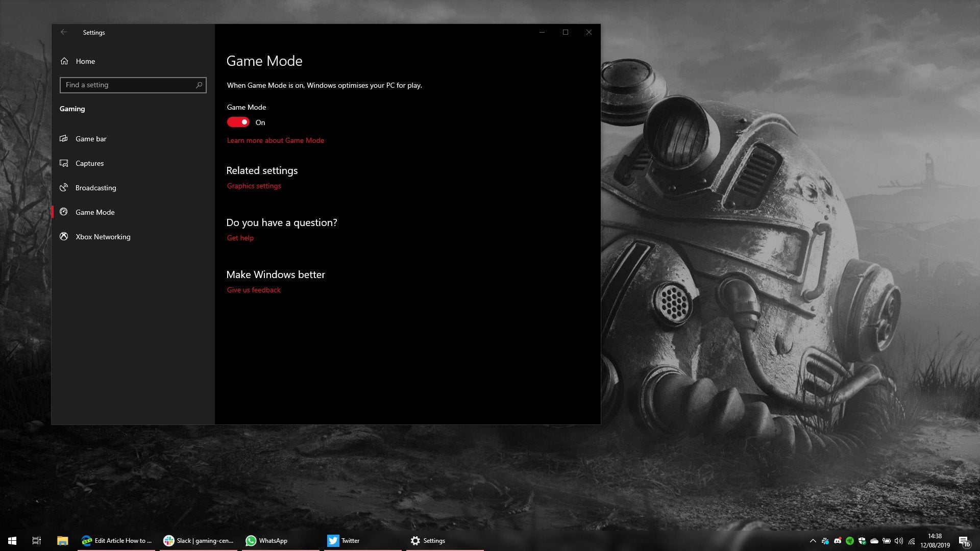Click the Game Mode icon in sidebar

point(65,212)
